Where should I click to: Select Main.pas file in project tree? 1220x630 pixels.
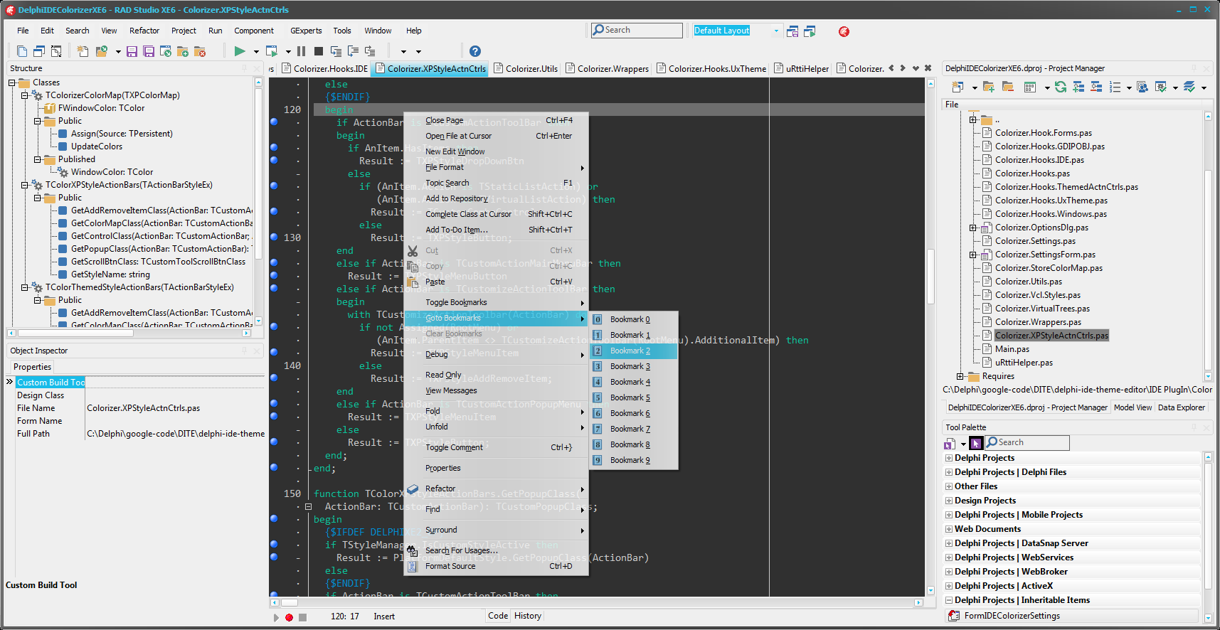(x=1012, y=349)
